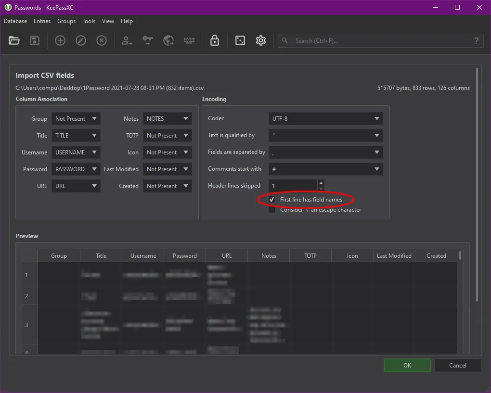Viewport: 491px width, 393px height.
Task: Perform auto-type with the keyboard icon
Action: (x=189, y=40)
